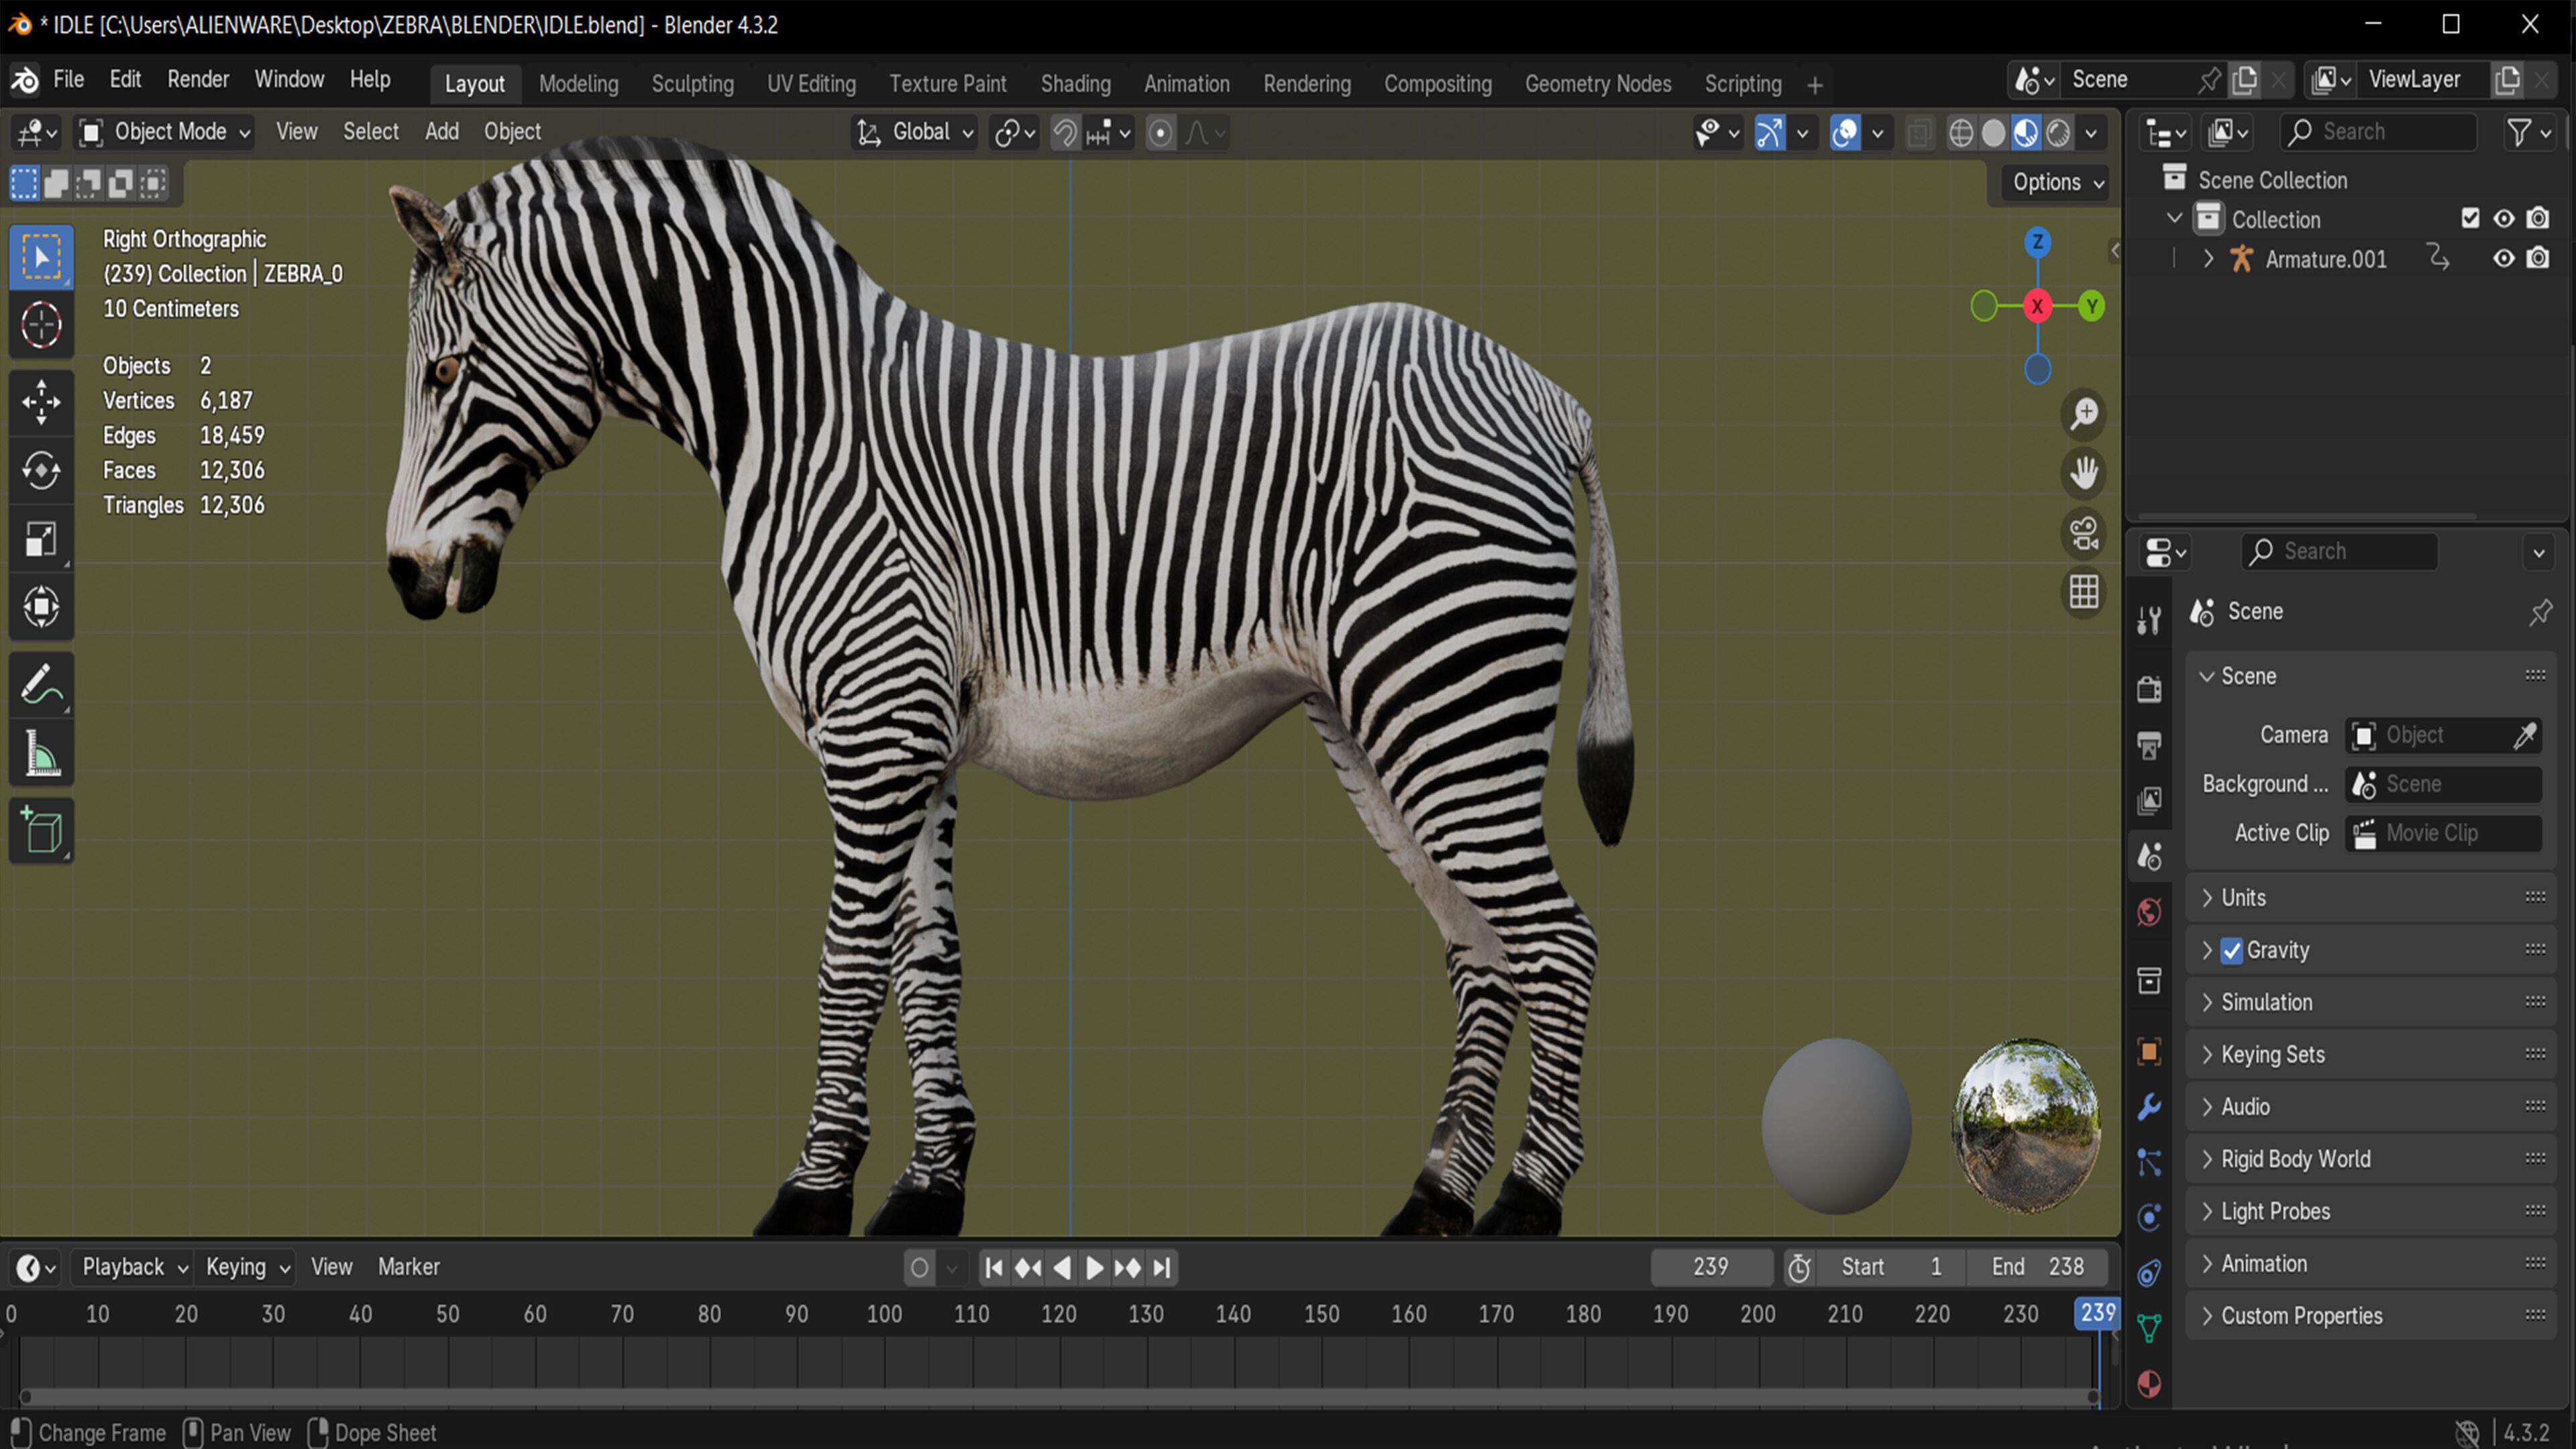Click the Blender logo app menu

[x=25, y=80]
